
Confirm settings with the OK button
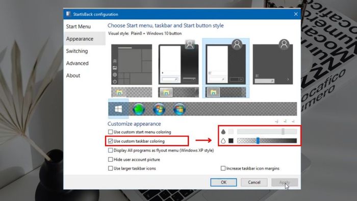[223, 182]
